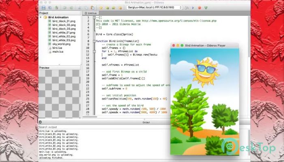Click the Paste clipboard icon
284x162 pixels.
(x=93, y=8)
